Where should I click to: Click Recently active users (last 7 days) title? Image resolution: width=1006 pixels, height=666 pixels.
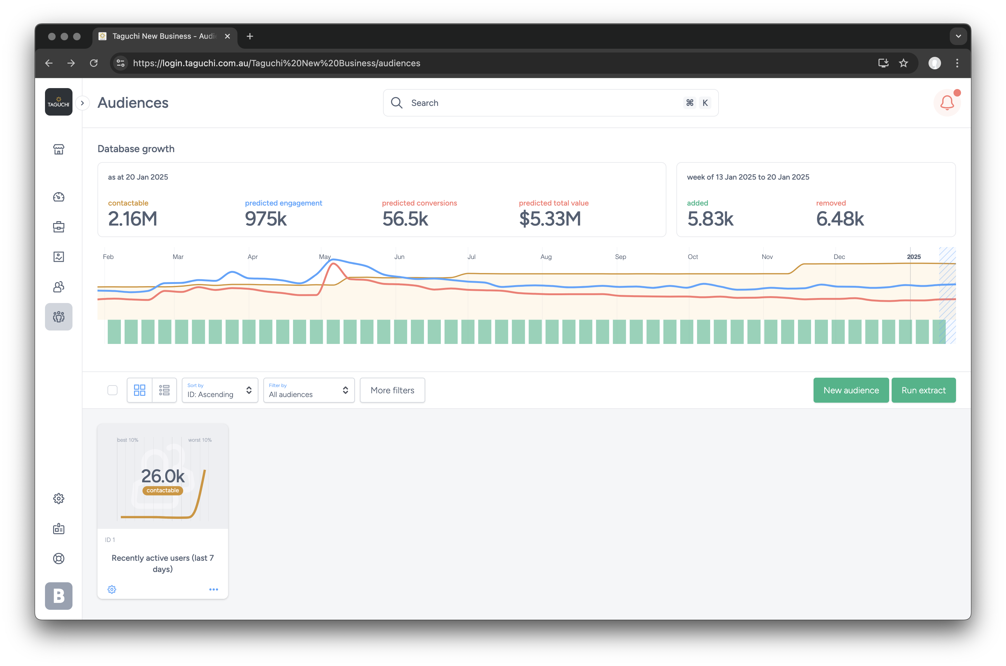coord(163,563)
